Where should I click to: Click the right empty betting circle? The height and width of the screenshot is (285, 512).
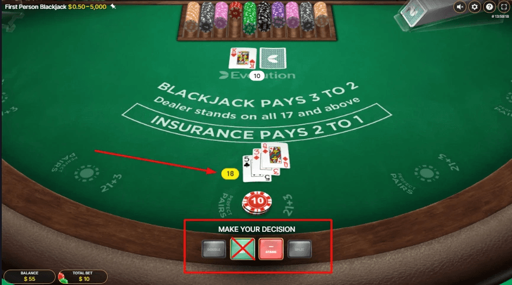click(x=426, y=173)
